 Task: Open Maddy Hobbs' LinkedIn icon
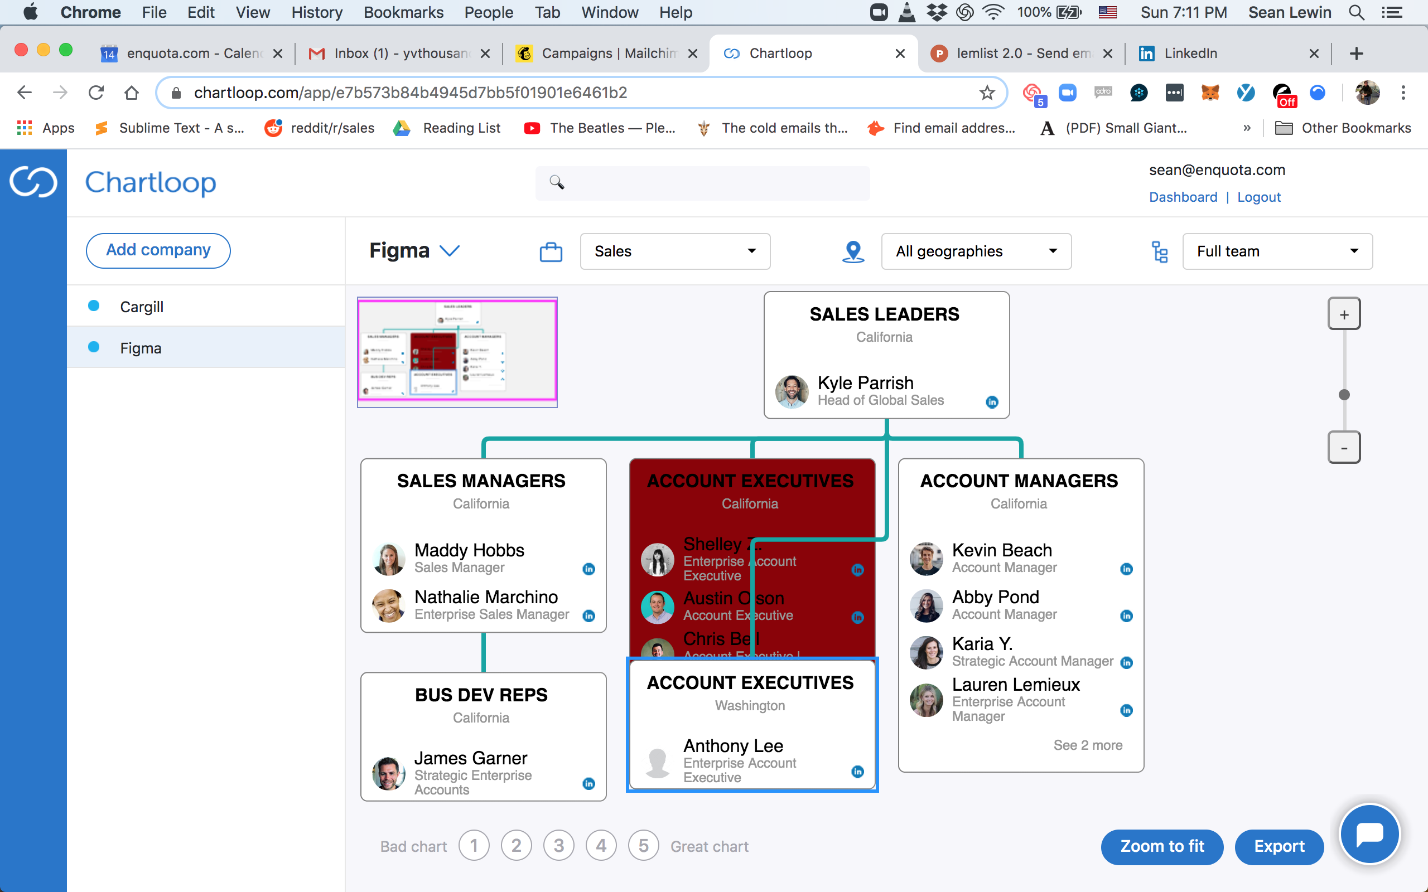coord(588,569)
